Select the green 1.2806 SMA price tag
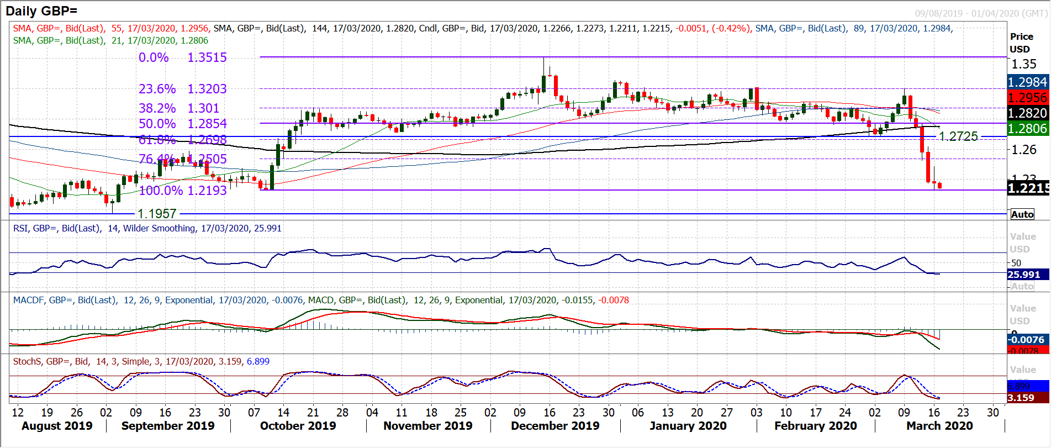Viewport: 1051px width, 448px height. (x=1028, y=128)
